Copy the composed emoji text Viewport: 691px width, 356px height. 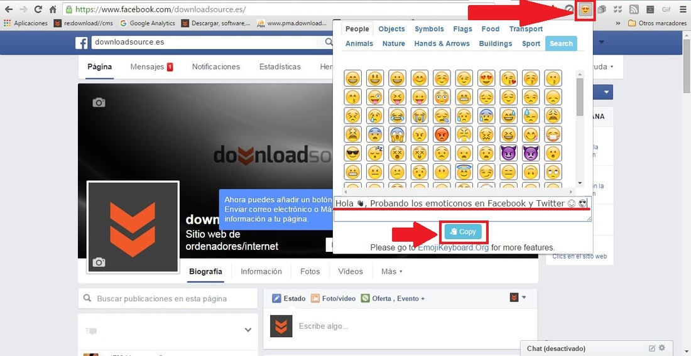[x=463, y=232]
